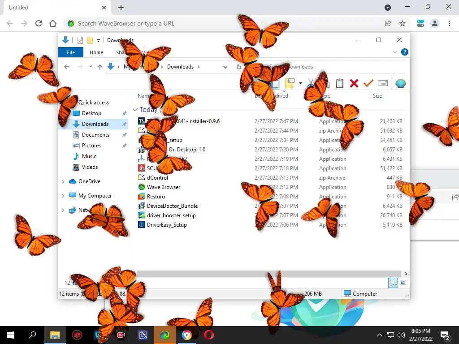Expand the ribbon with chevron arrow
The height and width of the screenshot is (344, 459).
coord(394,52)
